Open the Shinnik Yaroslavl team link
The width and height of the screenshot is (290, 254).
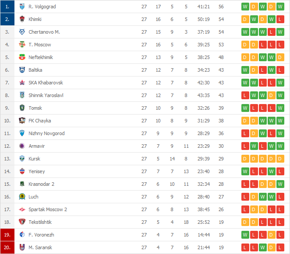46,95
